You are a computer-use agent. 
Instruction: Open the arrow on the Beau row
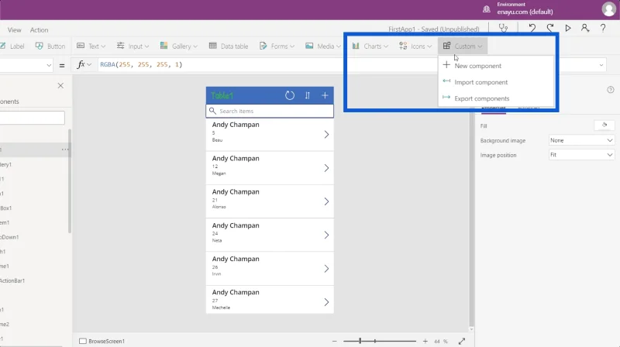(326, 134)
